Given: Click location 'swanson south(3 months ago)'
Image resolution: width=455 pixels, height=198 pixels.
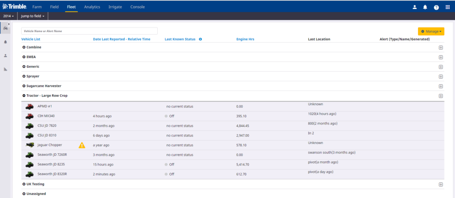Looking at the screenshot, I should [331, 152].
